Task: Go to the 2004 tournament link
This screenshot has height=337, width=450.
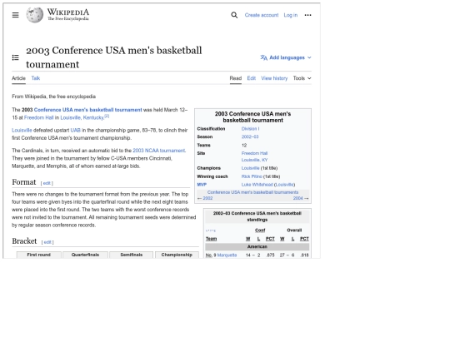Action: pos(297,198)
